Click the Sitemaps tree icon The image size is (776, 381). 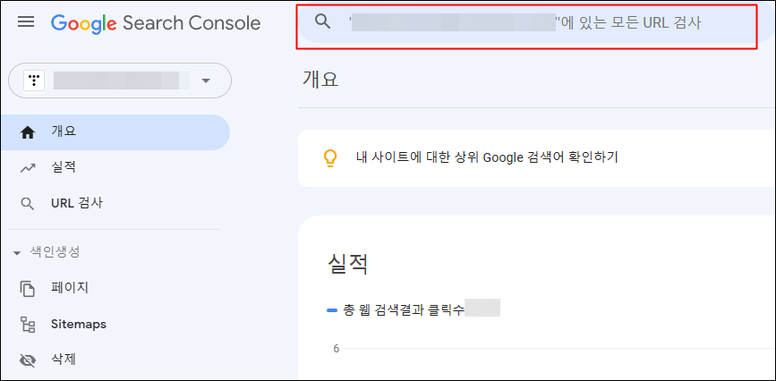27,325
